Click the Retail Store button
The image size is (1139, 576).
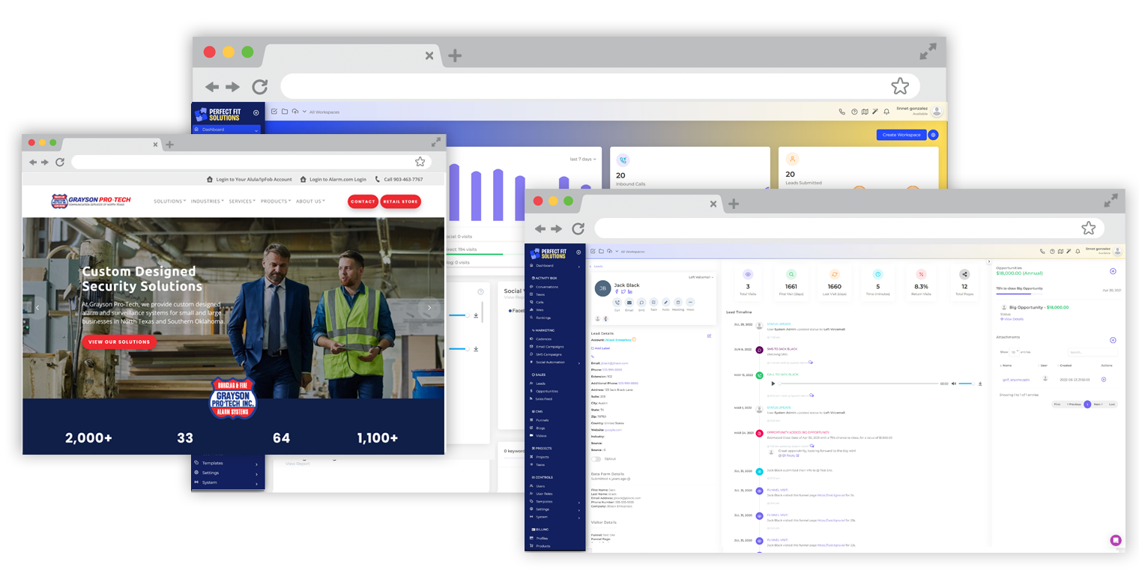[x=400, y=201]
